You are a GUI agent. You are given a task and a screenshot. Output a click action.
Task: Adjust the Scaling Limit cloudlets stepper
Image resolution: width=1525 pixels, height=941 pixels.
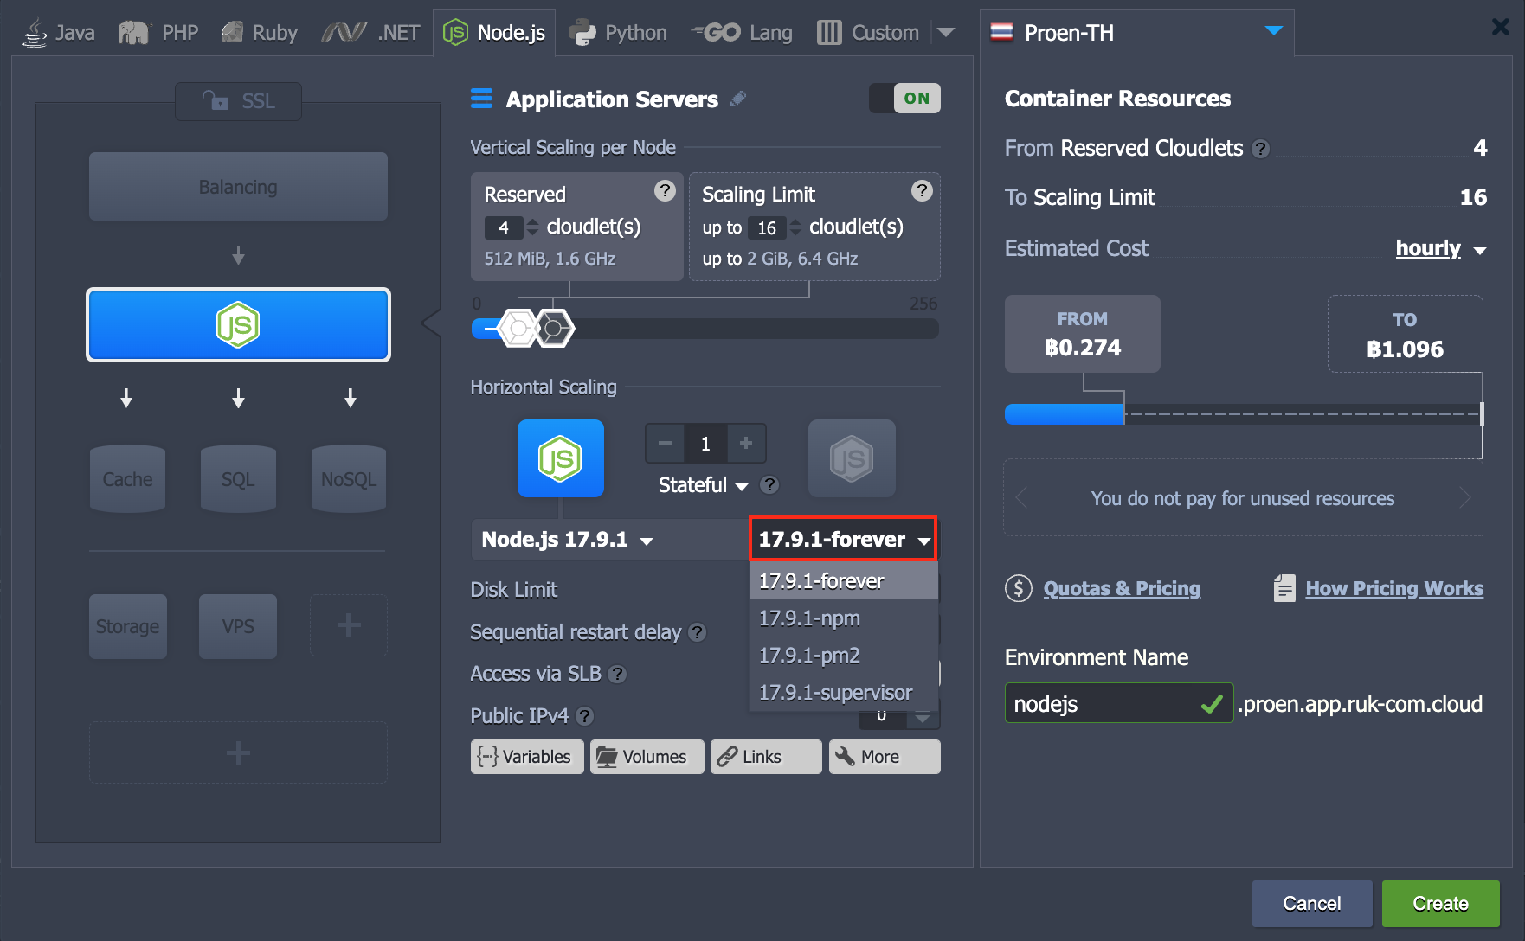795,227
